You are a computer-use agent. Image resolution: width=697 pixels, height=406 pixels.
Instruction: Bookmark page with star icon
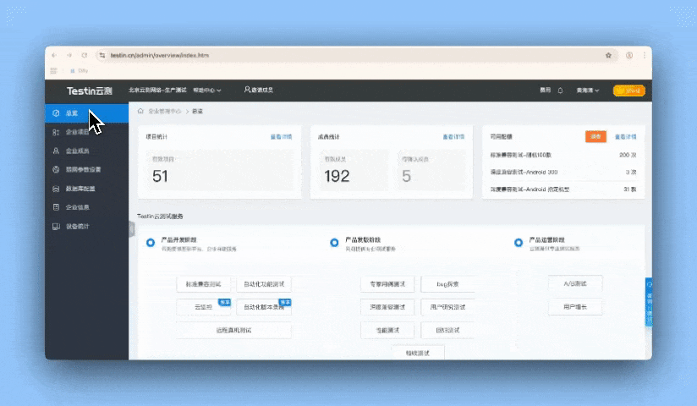click(608, 55)
